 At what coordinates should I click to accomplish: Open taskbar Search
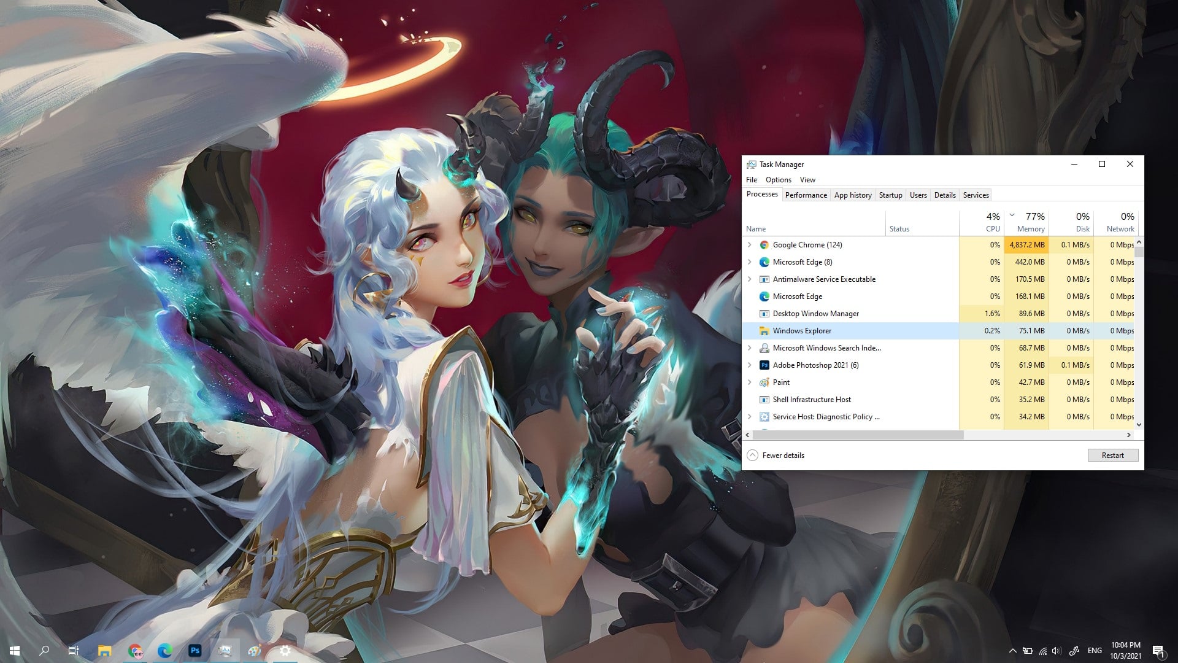click(44, 651)
